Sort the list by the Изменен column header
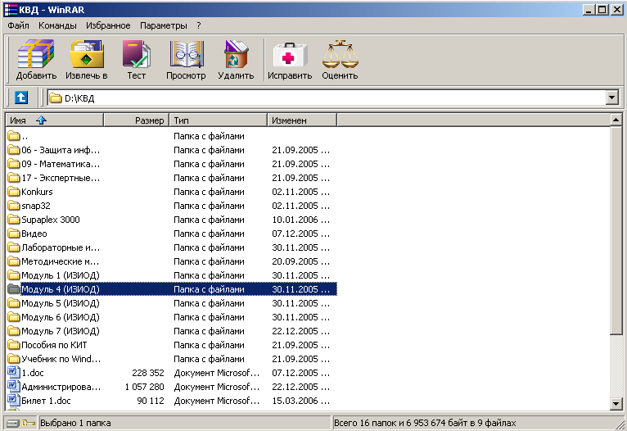The width and height of the screenshot is (627, 431). pyautogui.click(x=302, y=120)
